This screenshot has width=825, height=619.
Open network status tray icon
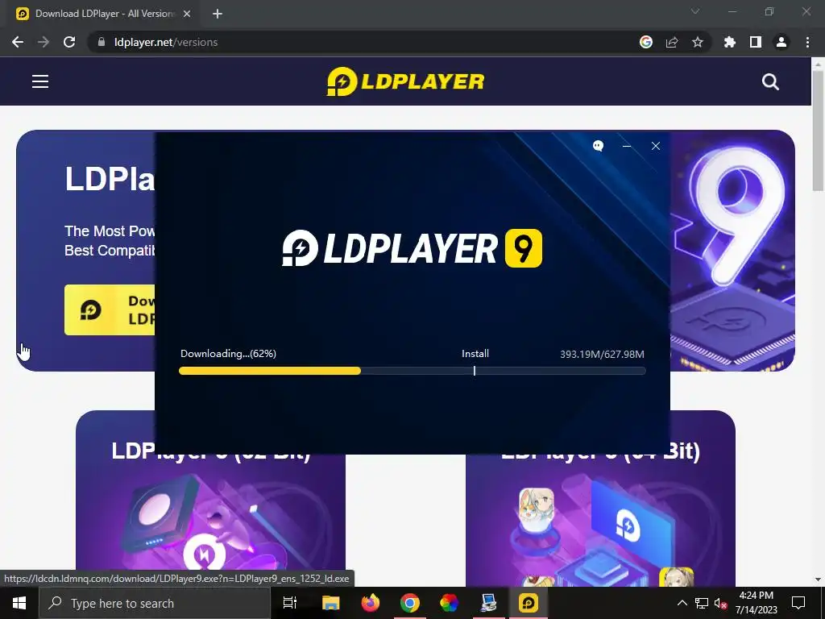pos(702,603)
